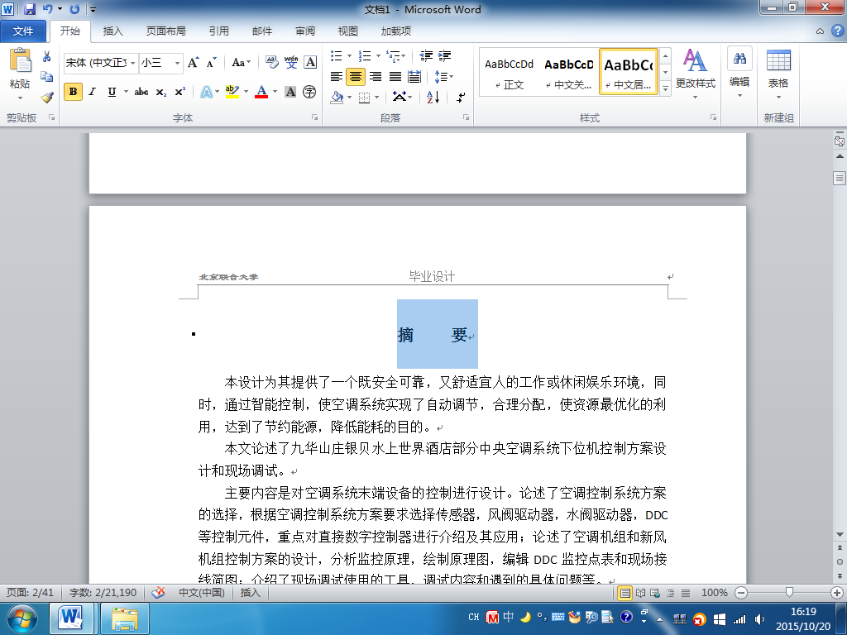Toggle Justify alignment

(395, 77)
